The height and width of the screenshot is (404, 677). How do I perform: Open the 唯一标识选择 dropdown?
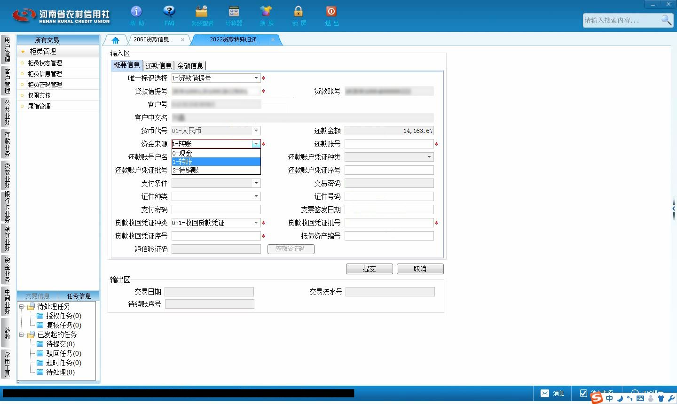click(256, 78)
